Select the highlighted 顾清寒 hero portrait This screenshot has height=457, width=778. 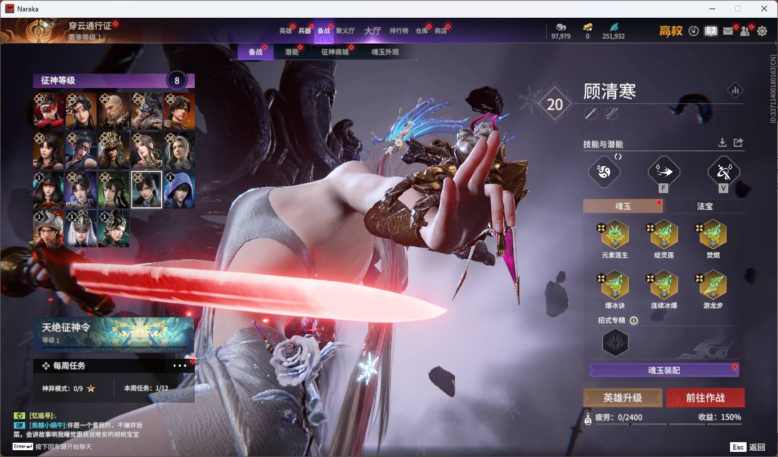pyautogui.click(x=146, y=190)
